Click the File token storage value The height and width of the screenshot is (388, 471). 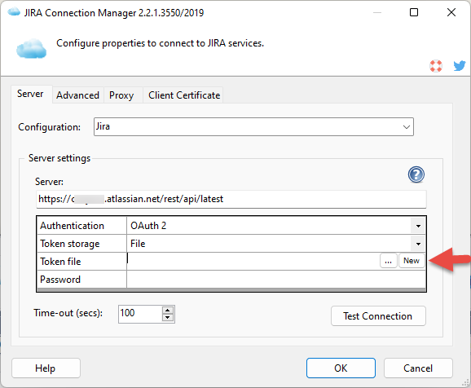269,244
